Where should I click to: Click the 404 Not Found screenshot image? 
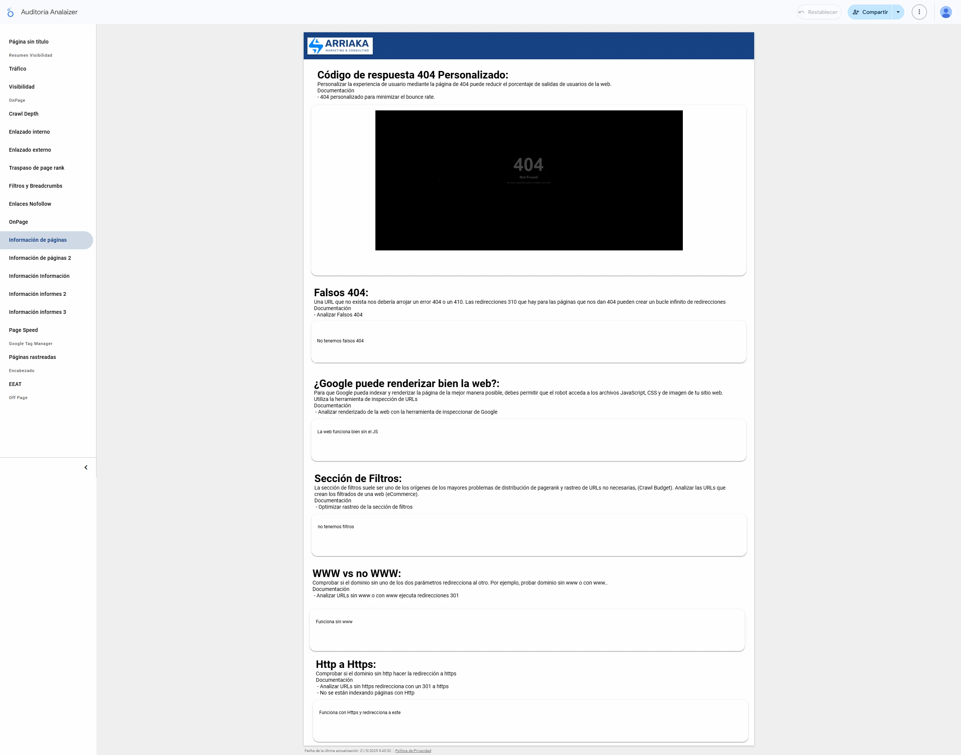point(529,180)
